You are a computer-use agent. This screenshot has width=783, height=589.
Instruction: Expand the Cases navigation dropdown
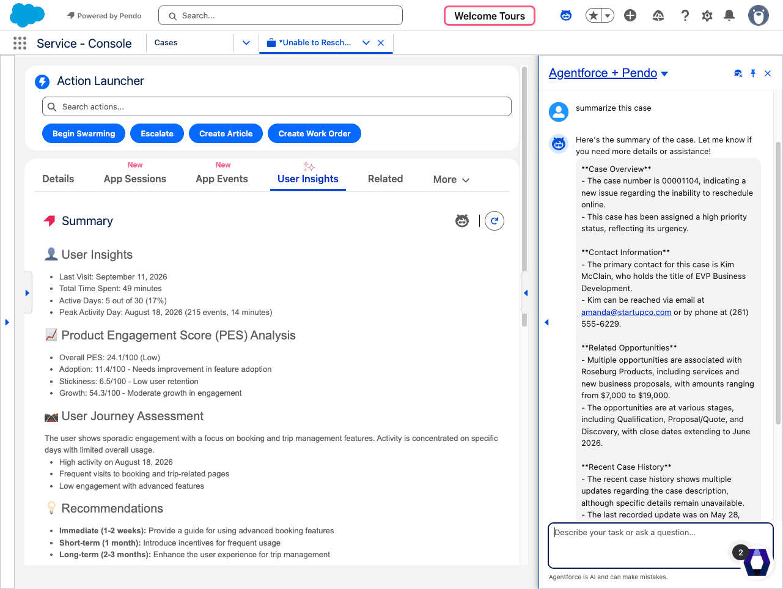click(246, 43)
